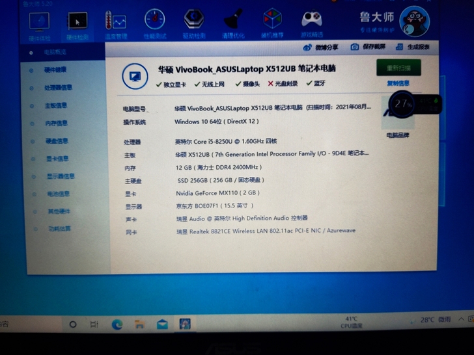Image resolution: width=474 pixels, height=355 pixels.
Task: Click 独立显卡 checkmark feature
Action: [x=171, y=85]
